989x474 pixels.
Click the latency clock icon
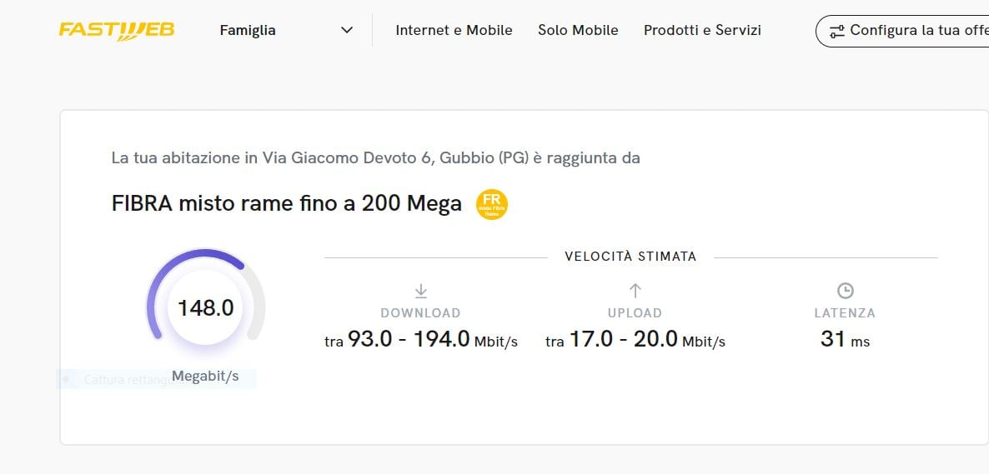point(845,291)
